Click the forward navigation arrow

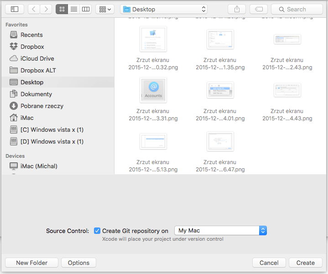point(46,9)
